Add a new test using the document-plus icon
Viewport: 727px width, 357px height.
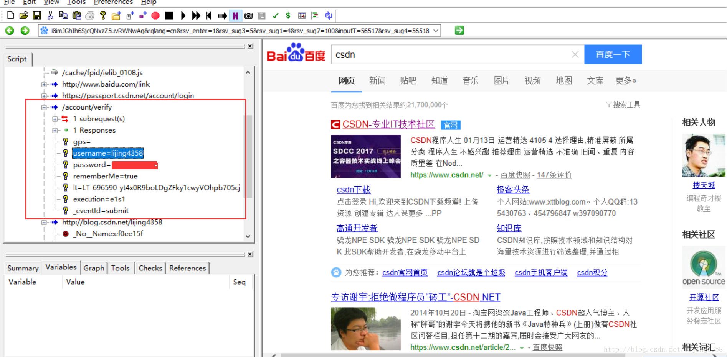[130, 15]
